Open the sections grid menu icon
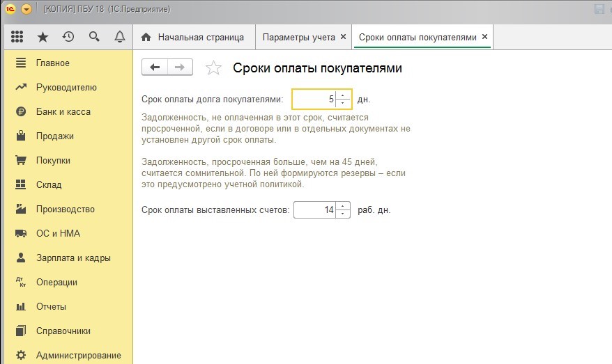This screenshot has height=364, width=612. 18,37
